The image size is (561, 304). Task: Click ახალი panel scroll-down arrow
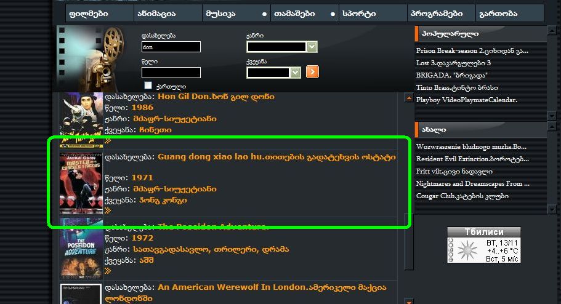[552, 210]
